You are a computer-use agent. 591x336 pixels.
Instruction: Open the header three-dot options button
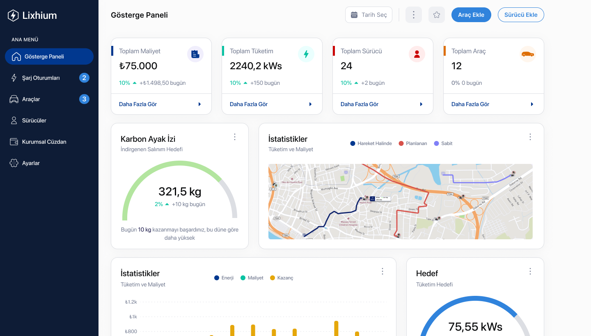[414, 15]
